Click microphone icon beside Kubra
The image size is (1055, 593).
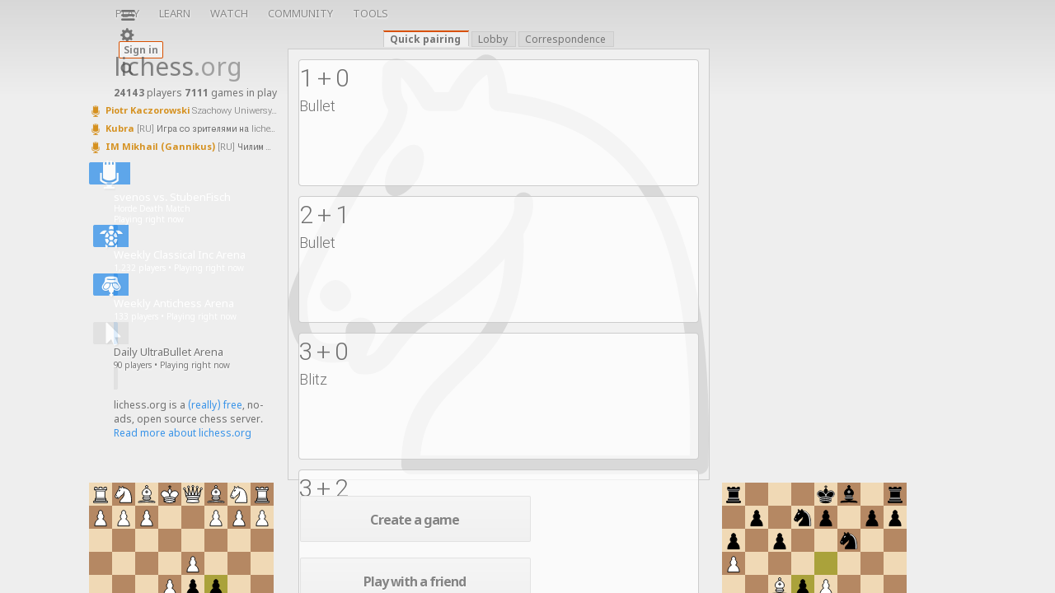click(x=96, y=129)
